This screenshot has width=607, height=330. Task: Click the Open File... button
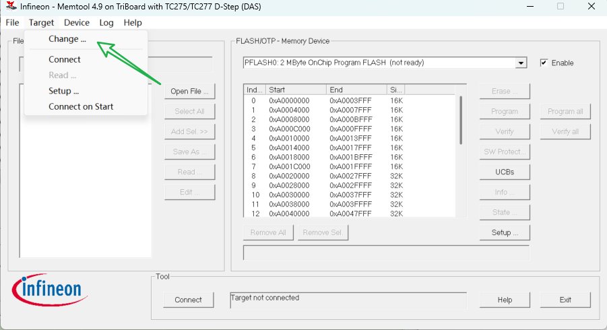tap(190, 92)
